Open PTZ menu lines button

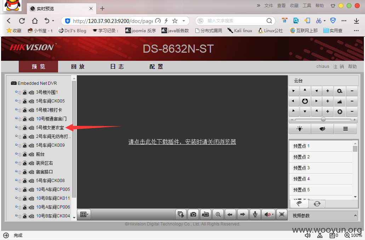[x=346, y=129]
